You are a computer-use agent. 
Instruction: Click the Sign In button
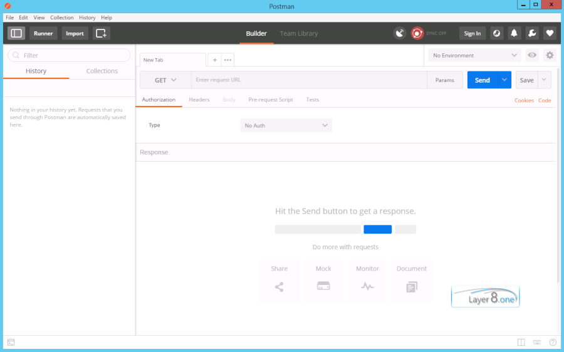(473, 33)
